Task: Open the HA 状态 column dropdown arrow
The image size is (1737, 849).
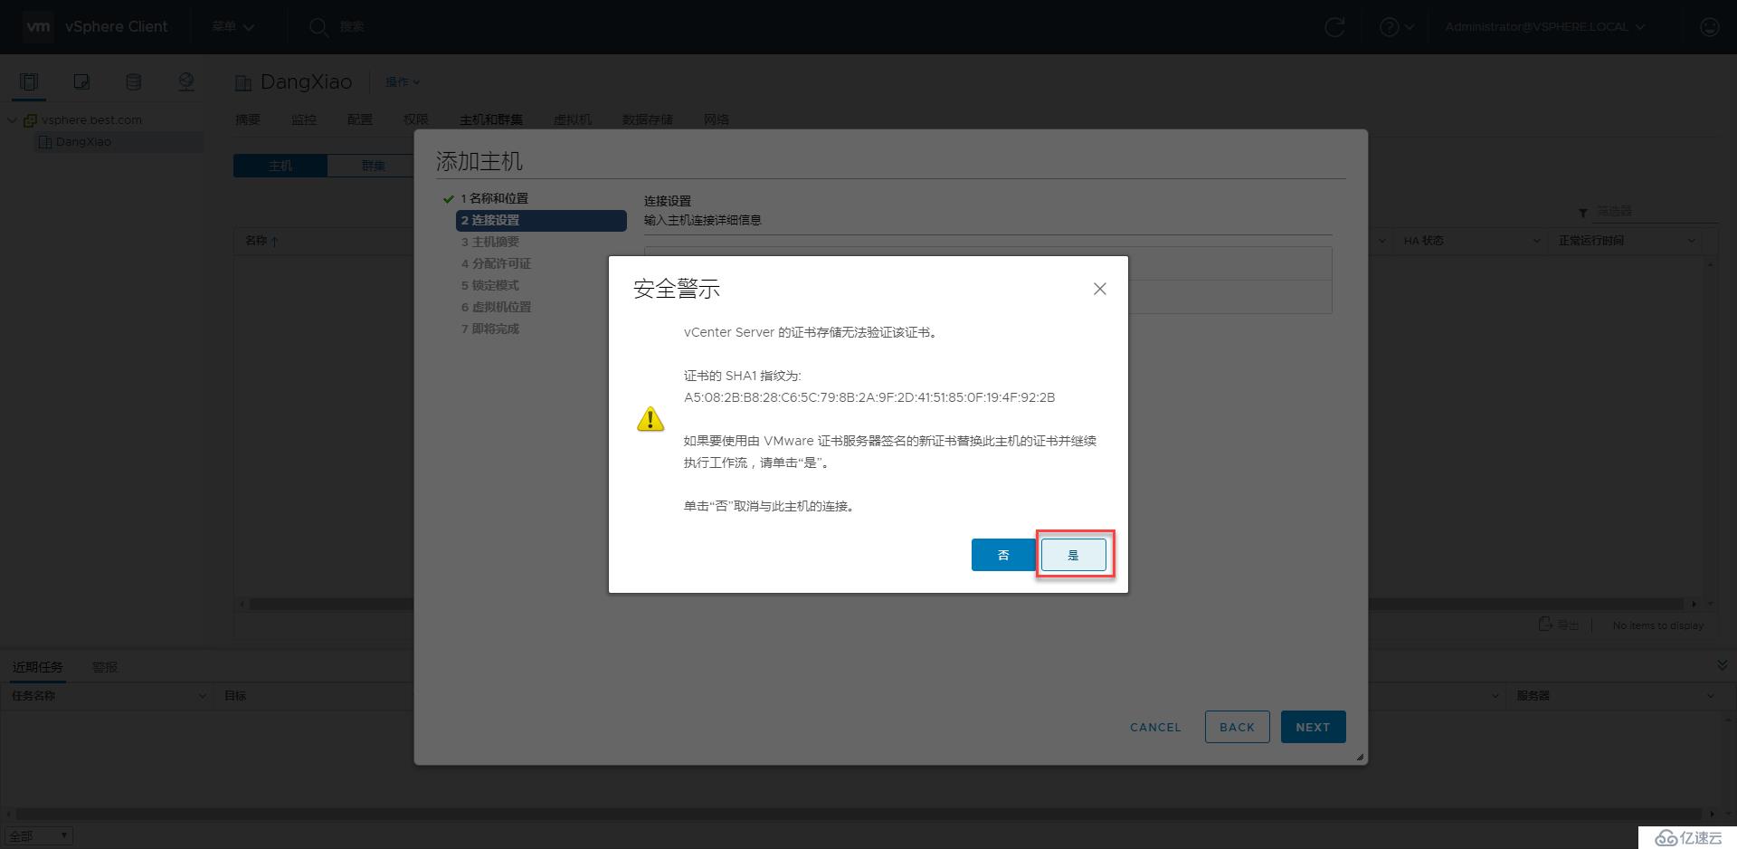Action: click(1536, 241)
